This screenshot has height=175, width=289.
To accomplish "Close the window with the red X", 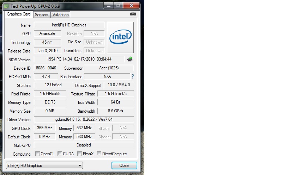I will click(x=131, y=6).
